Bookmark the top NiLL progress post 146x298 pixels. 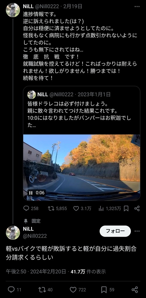(x=126, y=208)
